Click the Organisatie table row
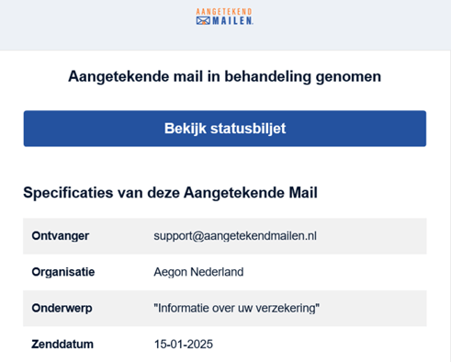451x362 pixels. 225,272
